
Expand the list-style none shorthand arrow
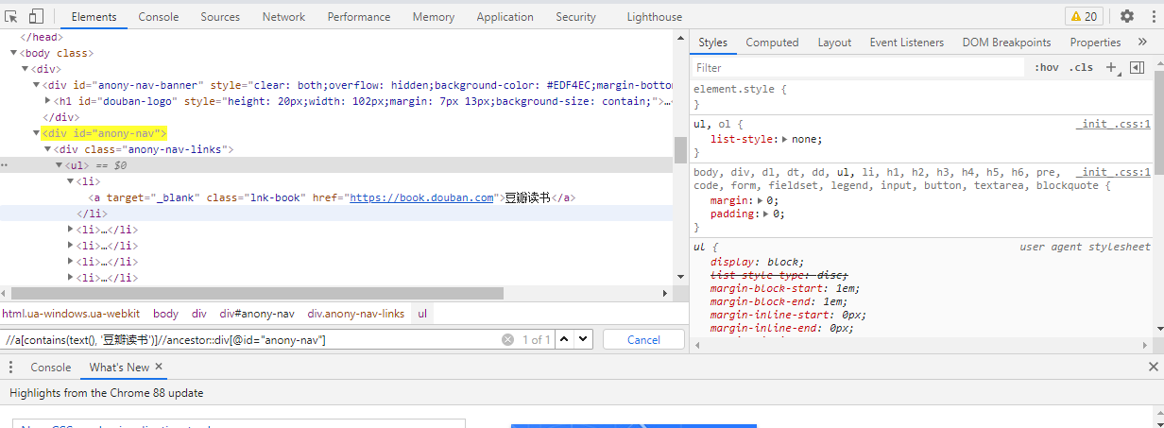pyautogui.click(x=784, y=140)
